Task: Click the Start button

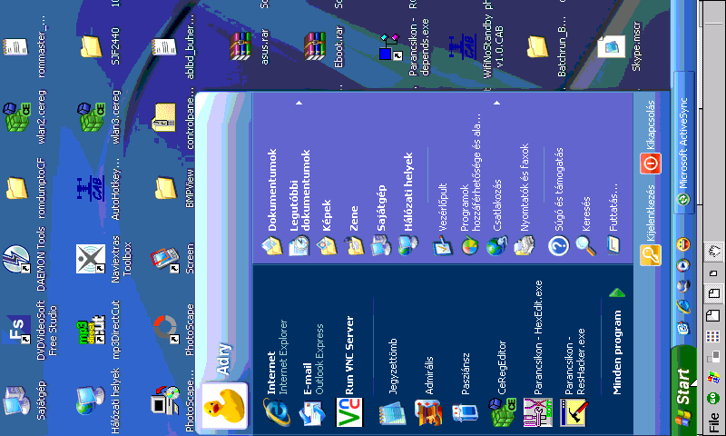Action: (683, 391)
